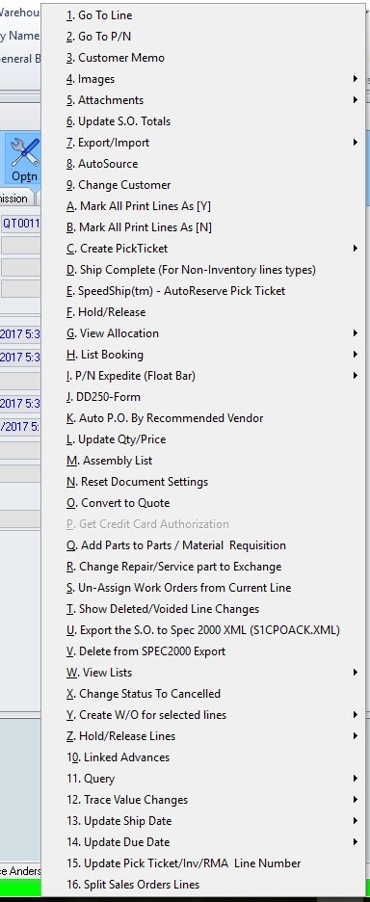This screenshot has width=370, height=902.
Task: Run AutoSource from the options menu
Action: click(202, 164)
